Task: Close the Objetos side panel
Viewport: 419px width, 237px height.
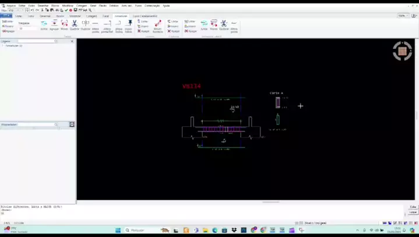Action: (x=72, y=41)
